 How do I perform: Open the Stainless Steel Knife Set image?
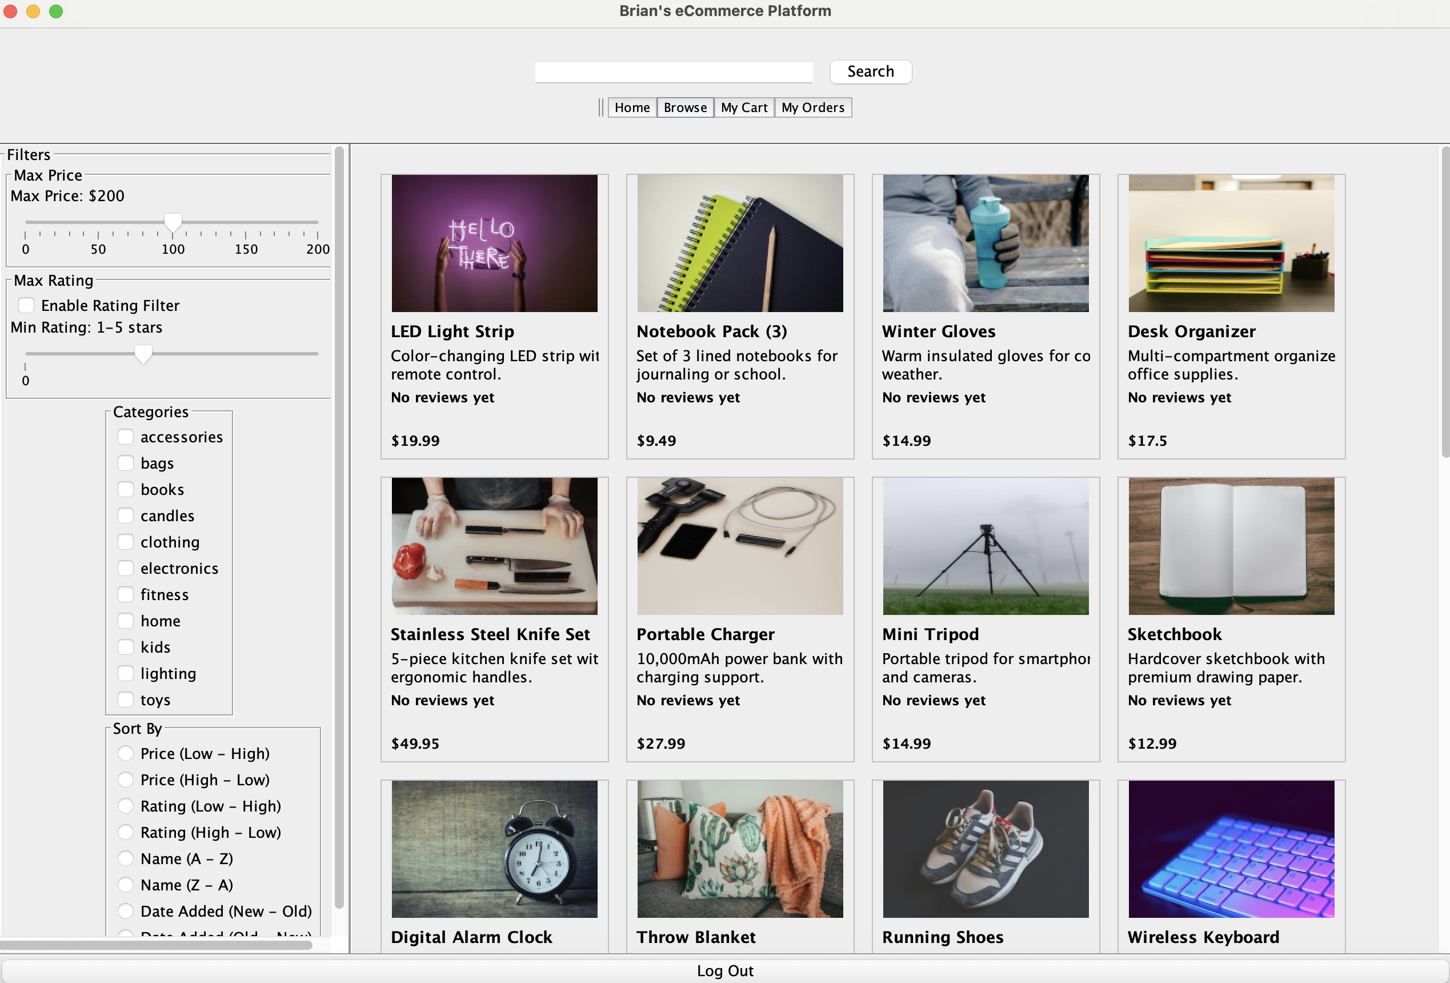494,545
